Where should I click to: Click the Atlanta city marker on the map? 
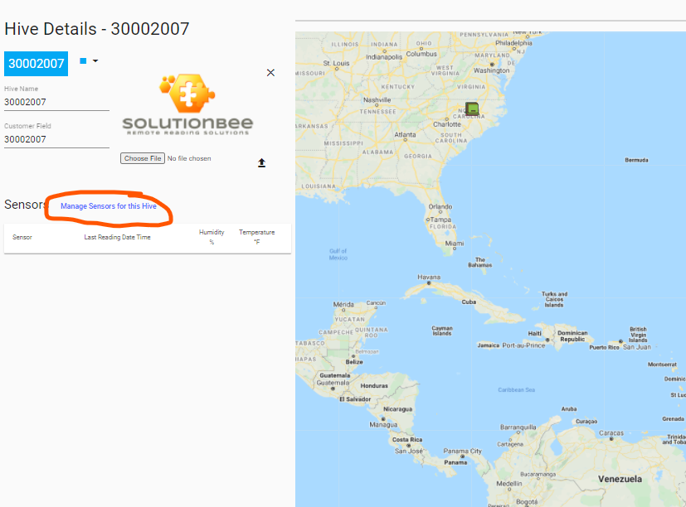405,140
